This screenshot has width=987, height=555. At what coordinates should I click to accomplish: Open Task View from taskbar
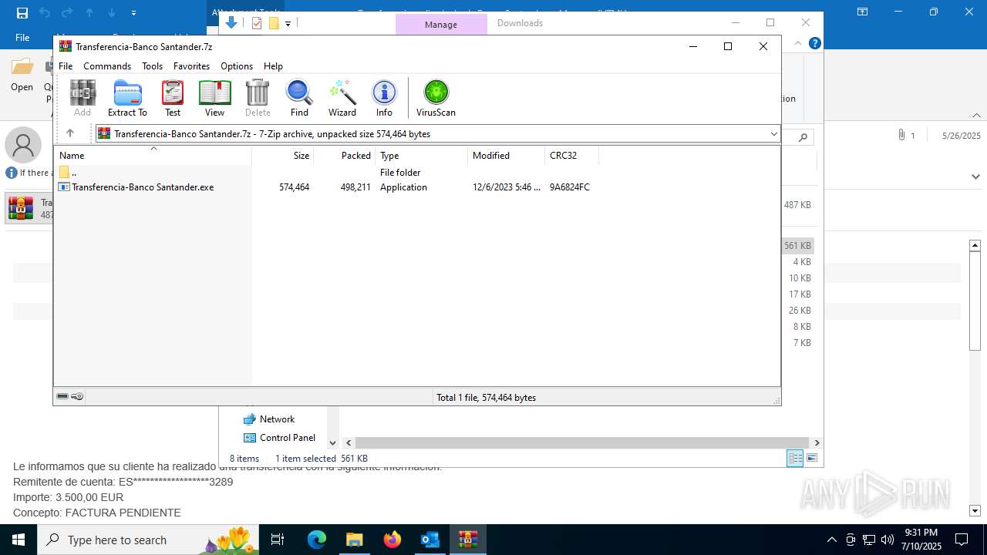click(x=278, y=540)
